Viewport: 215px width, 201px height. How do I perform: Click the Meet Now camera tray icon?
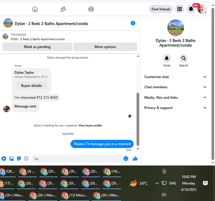coord(164,171)
